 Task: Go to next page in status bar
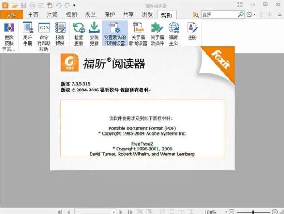(121, 212)
